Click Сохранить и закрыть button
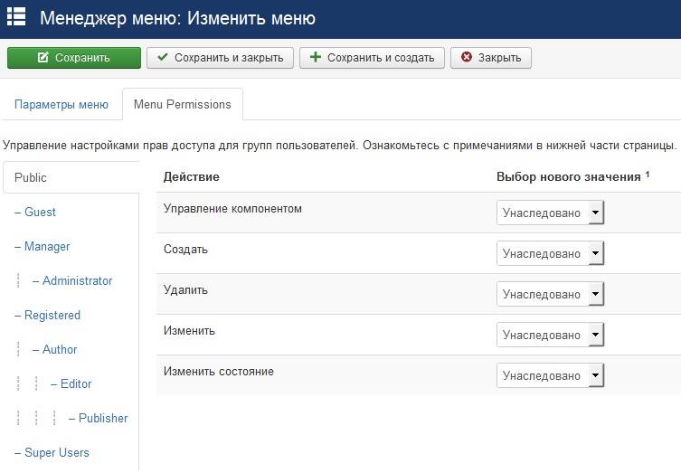 pyautogui.click(x=220, y=58)
